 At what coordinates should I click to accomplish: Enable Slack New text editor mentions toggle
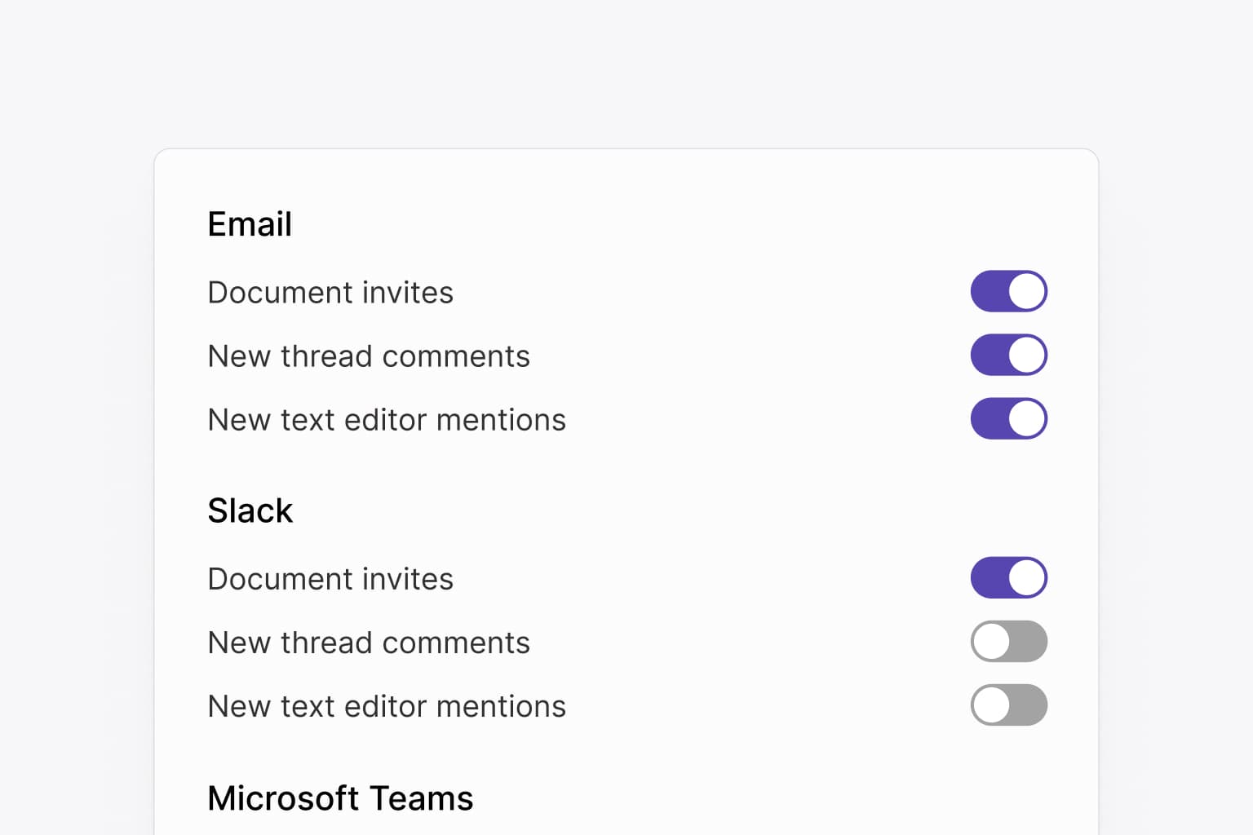1009,705
